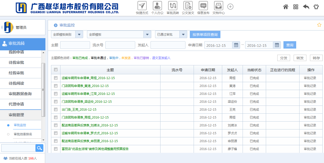This screenshot has height=163, width=324.
Task: Click the 按表单项目查询 button
Action: [x=205, y=35]
